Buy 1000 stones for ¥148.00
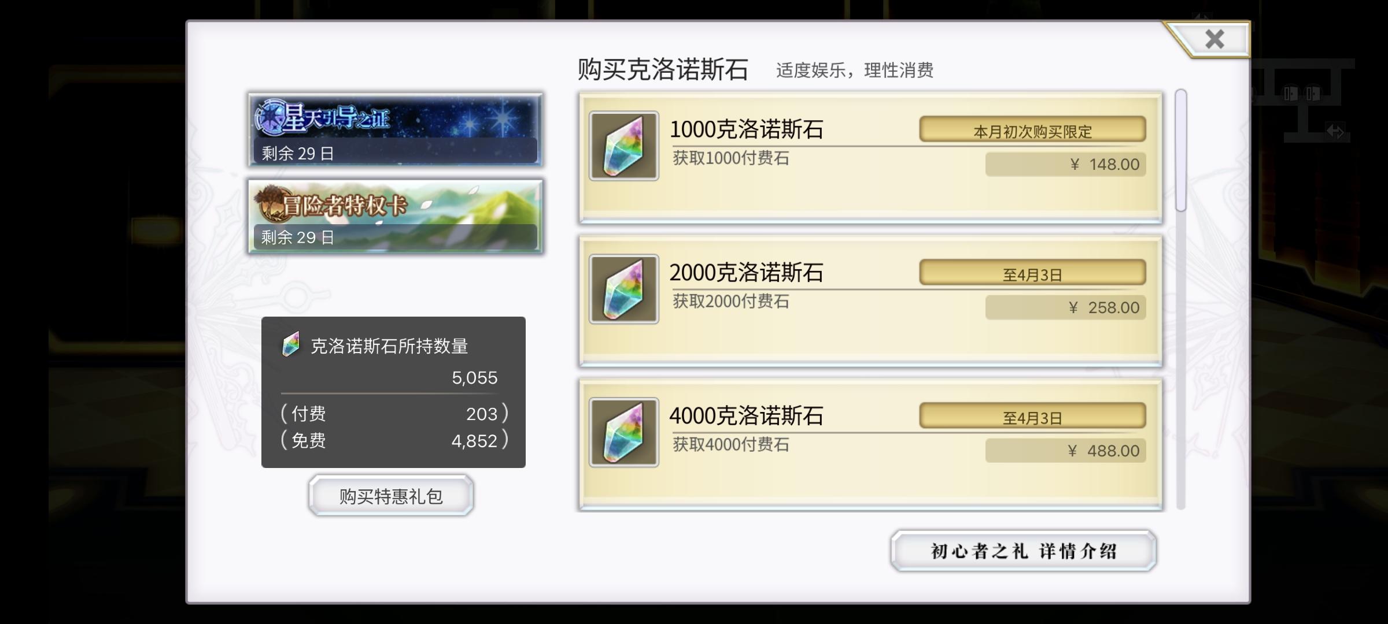Image resolution: width=1388 pixels, height=624 pixels. coord(1065,165)
